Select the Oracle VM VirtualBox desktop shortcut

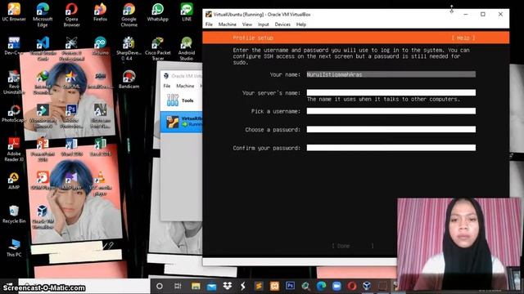(x=43, y=217)
